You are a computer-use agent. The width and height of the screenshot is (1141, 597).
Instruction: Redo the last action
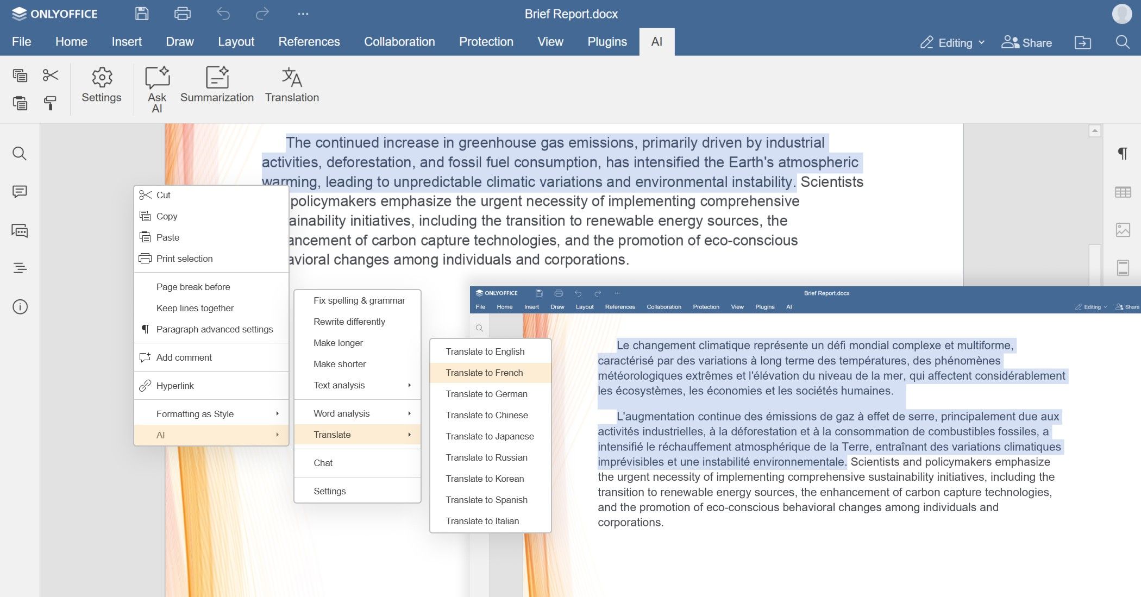click(262, 14)
